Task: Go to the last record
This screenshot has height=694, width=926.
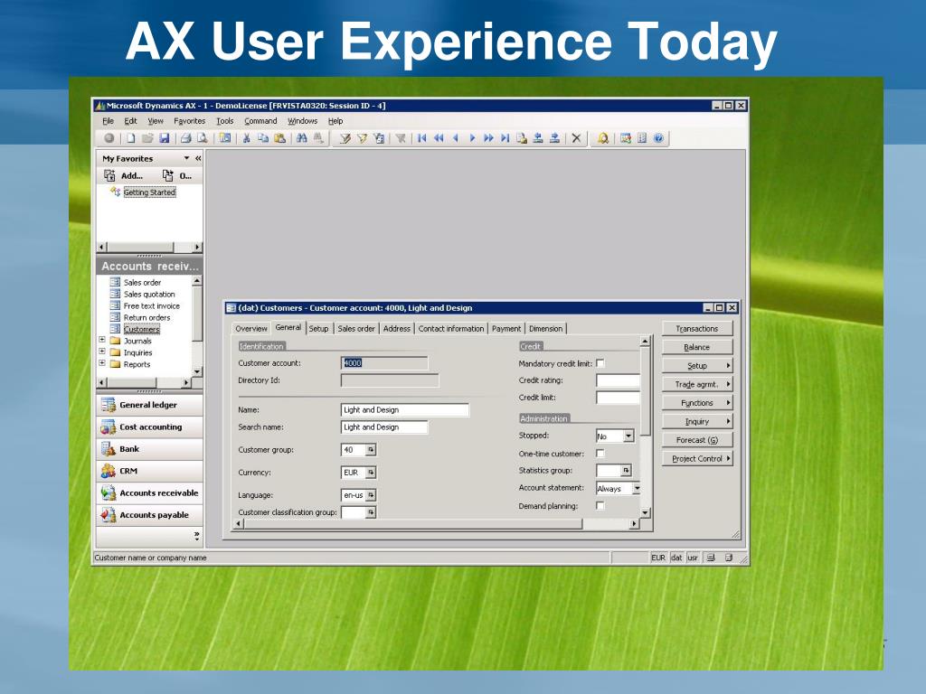Action: (505, 138)
